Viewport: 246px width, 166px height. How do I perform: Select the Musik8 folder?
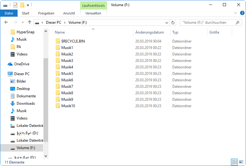tap(64, 93)
